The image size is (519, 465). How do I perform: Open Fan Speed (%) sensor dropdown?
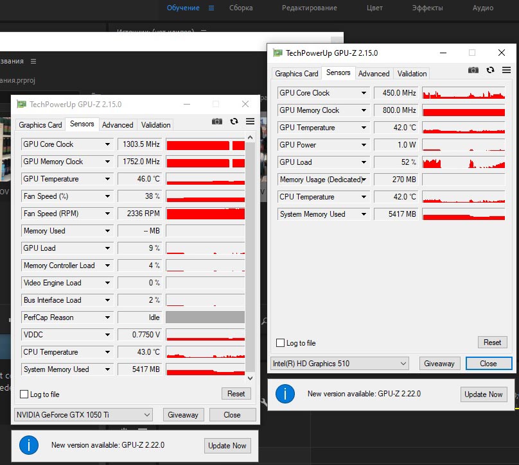pyautogui.click(x=107, y=196)
